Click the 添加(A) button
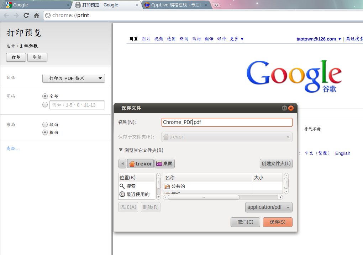Viewport: 363px width, 255px height. [x=128, y=207]
